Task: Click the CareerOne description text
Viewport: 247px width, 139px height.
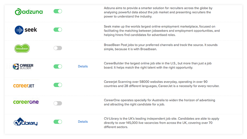Action: coord(159,102)
